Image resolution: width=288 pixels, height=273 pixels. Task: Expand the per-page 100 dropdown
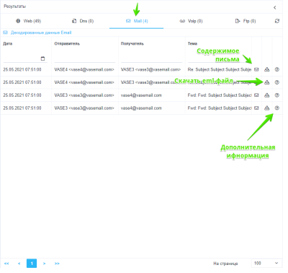point(266,263)
